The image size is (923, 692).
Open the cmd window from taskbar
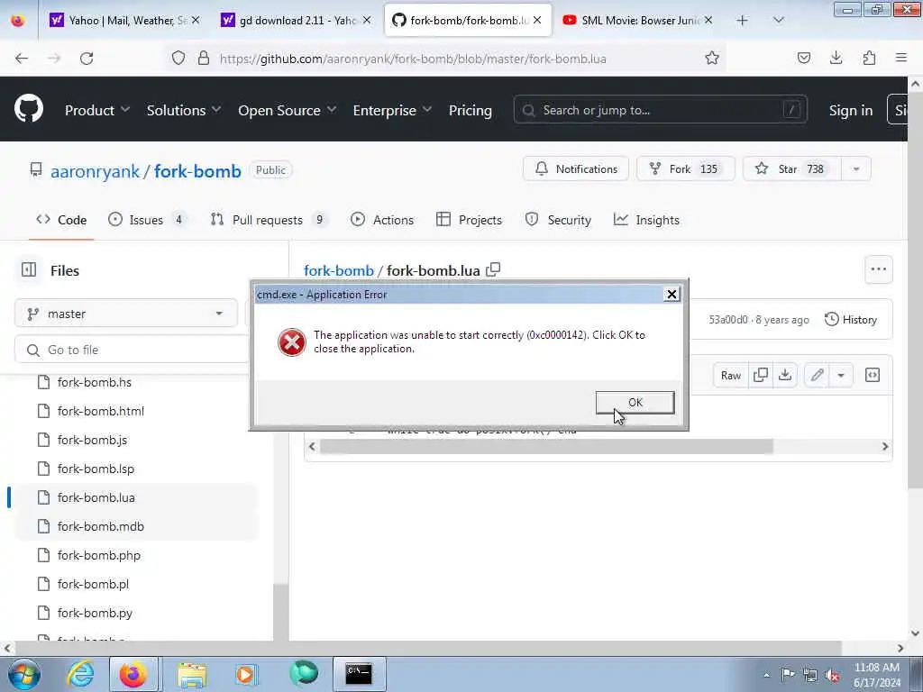pyautogui.click(x=359, y=674)
